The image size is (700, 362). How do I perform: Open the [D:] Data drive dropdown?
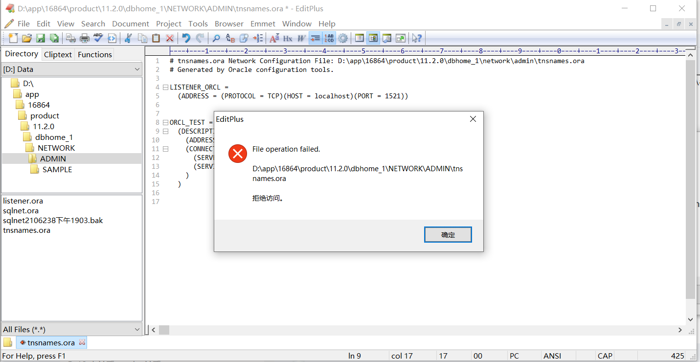click(72, 69)
